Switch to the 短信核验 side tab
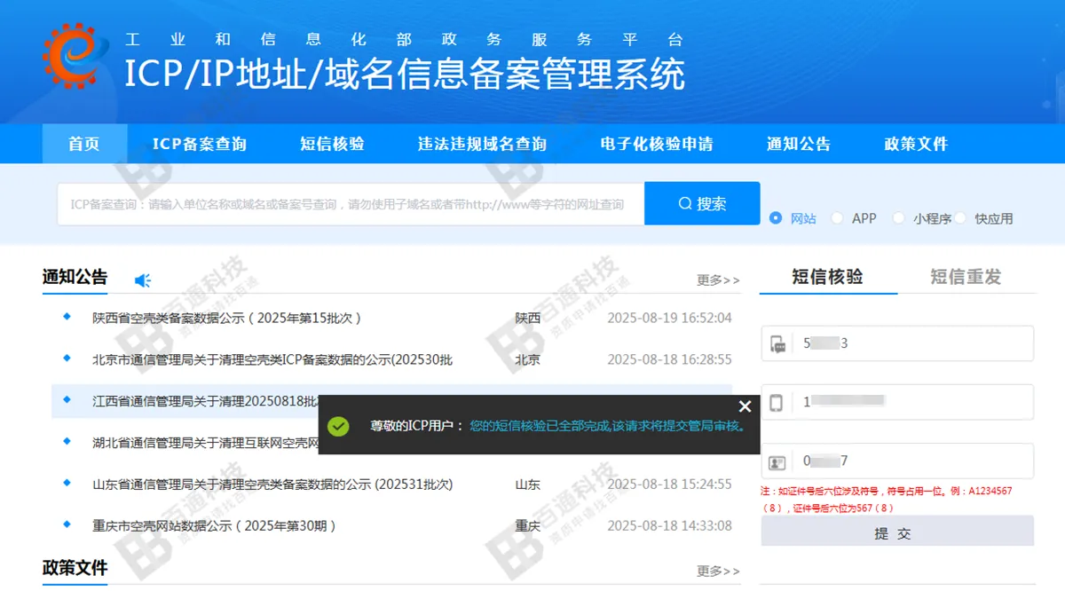Image resolution: width=1065 pixels, height=591 pixels. (828, 276)
